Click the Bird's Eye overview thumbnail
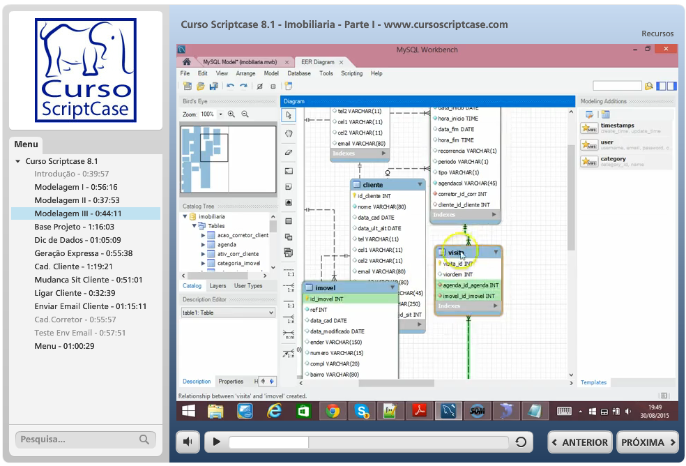This screenshot has height=466, width=686. (x=228, y=160)
